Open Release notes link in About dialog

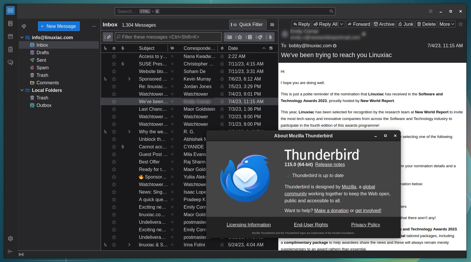(x=330, y=164)
